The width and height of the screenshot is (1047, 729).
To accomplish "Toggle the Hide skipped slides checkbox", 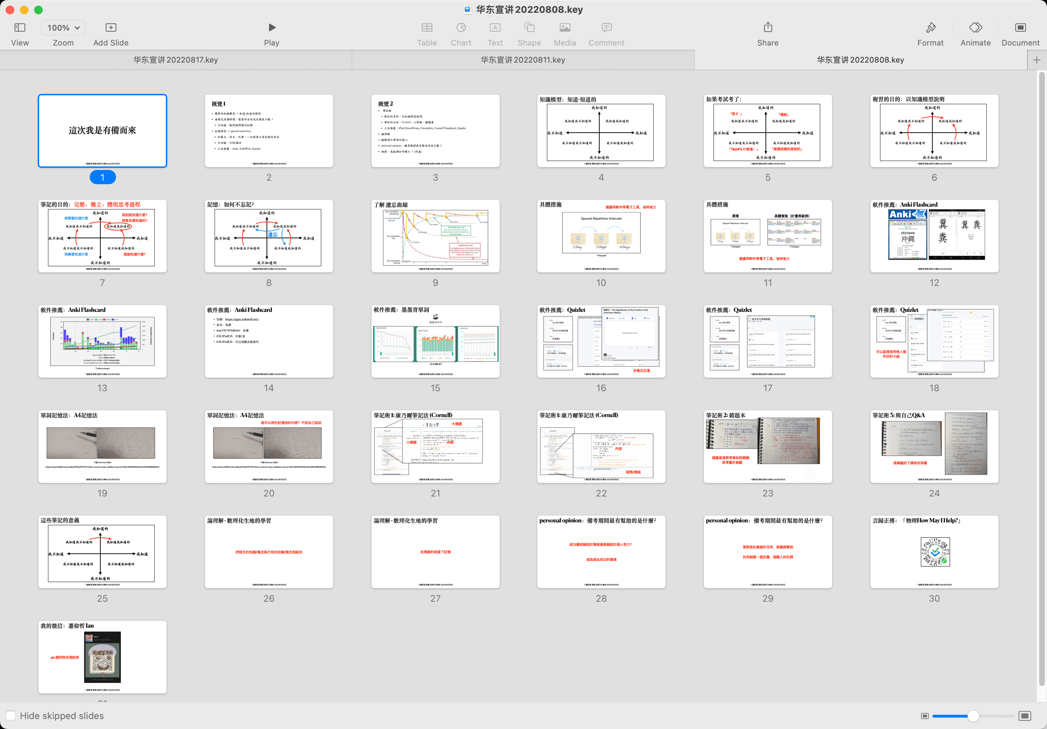I will click(11, 715).
